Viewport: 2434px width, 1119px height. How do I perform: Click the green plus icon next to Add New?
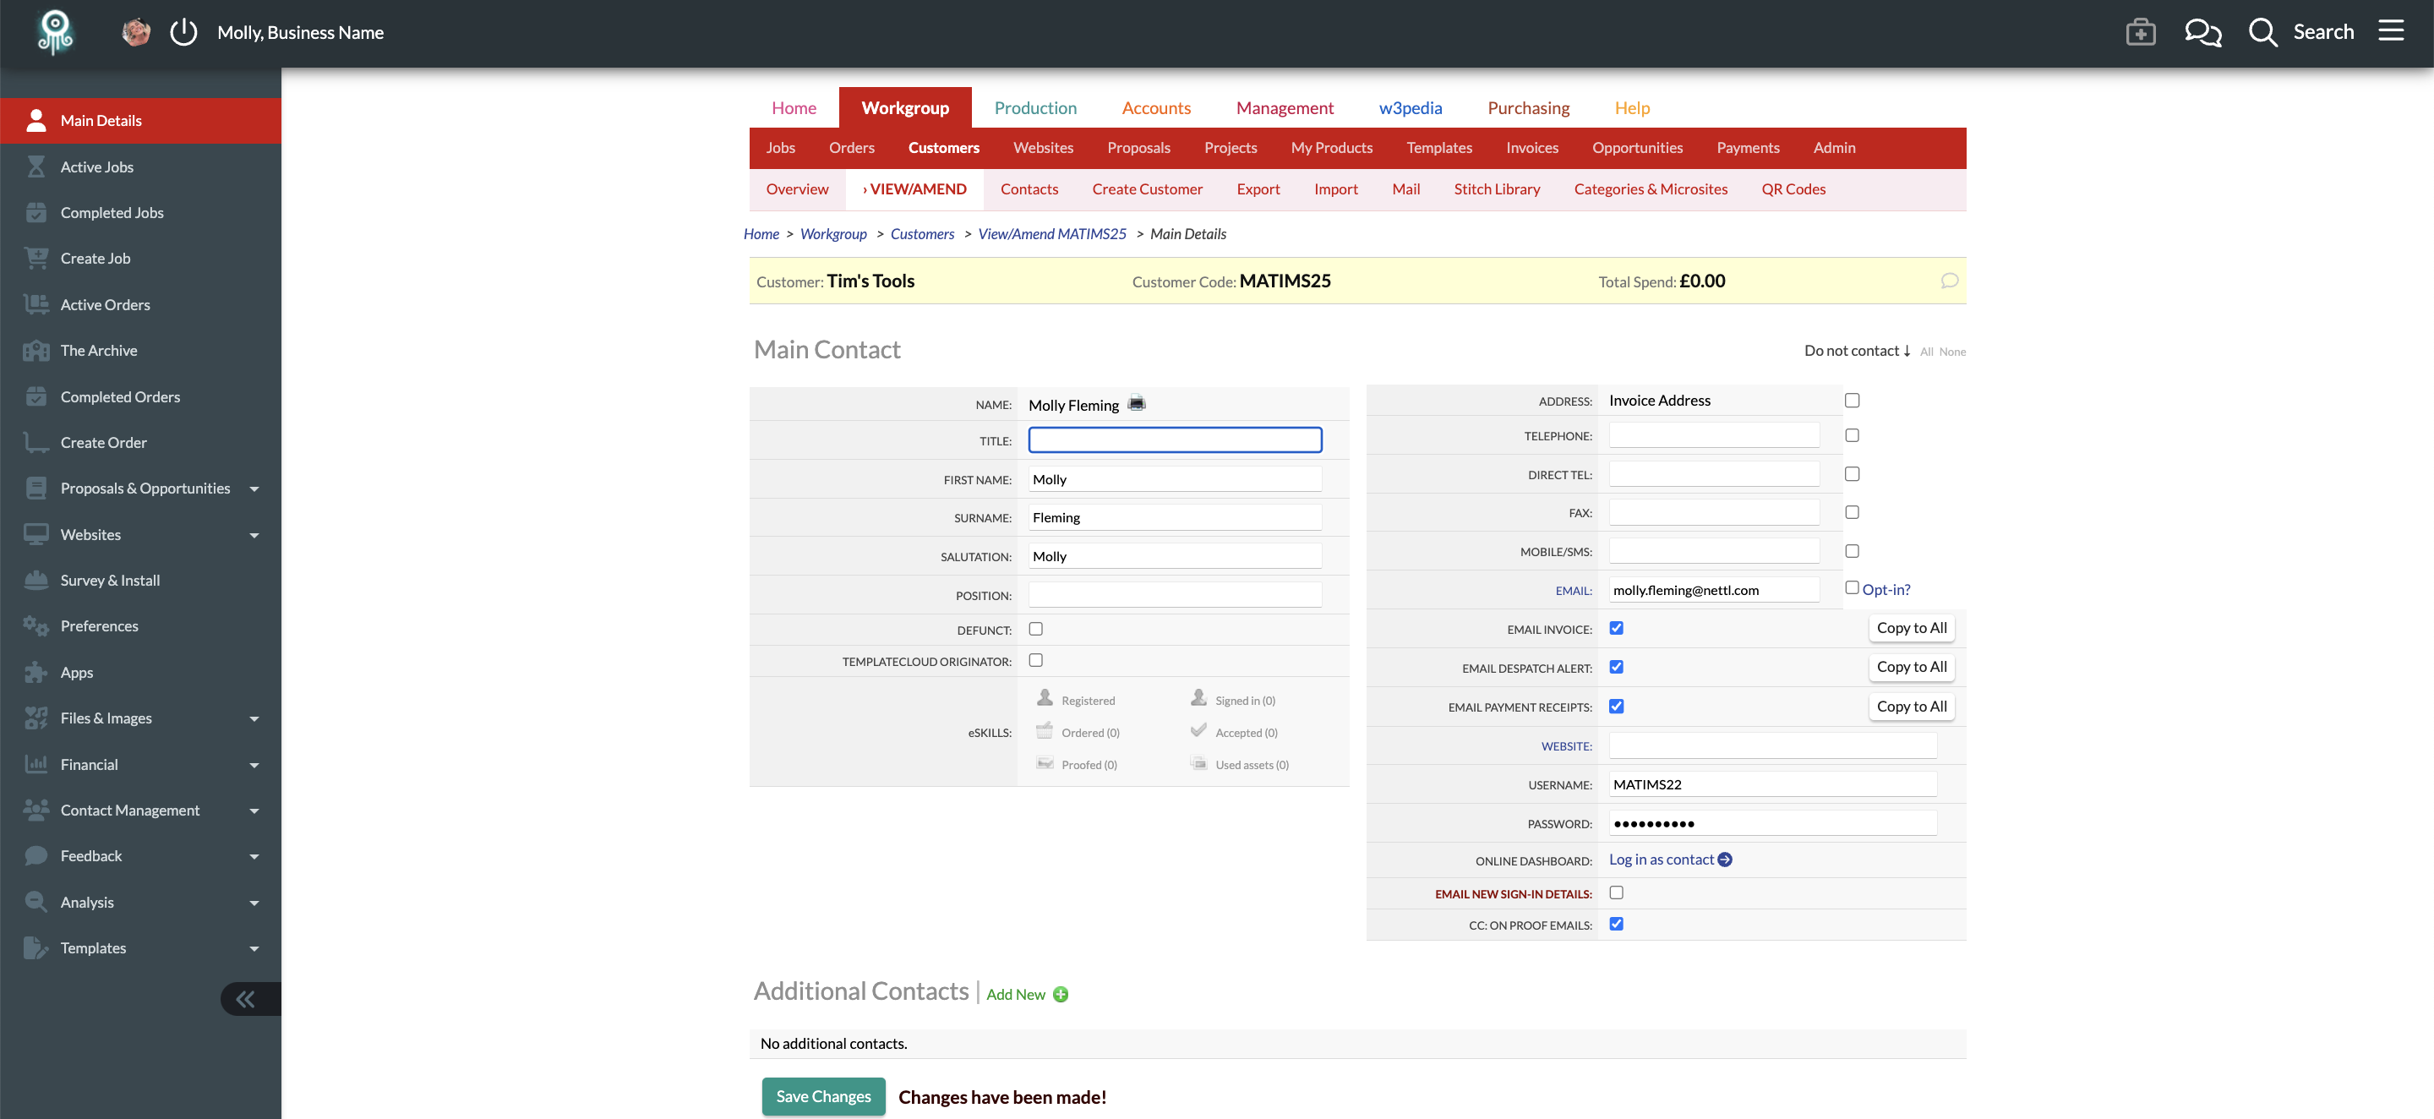pyautogui.click(x=1060, y=994)
